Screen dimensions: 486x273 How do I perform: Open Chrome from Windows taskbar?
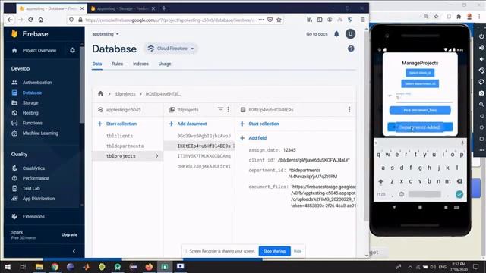click(x=55, y=266)
